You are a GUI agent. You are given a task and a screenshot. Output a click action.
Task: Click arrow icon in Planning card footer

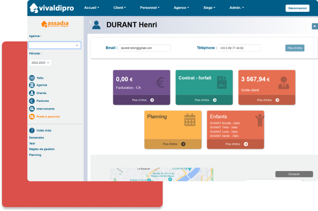coord(183,144)
